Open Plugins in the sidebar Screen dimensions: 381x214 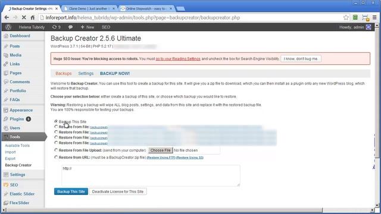(17, 119)
